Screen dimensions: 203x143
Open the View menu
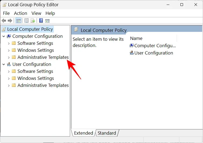pos(36,13)
